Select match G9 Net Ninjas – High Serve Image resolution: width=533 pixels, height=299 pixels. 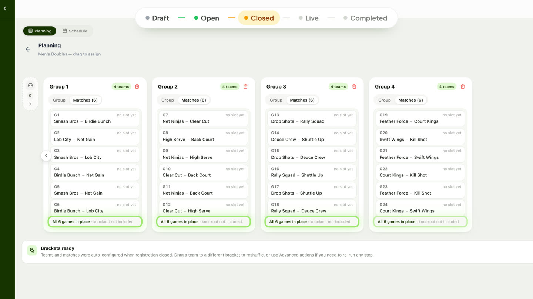[x=204, y=154]
